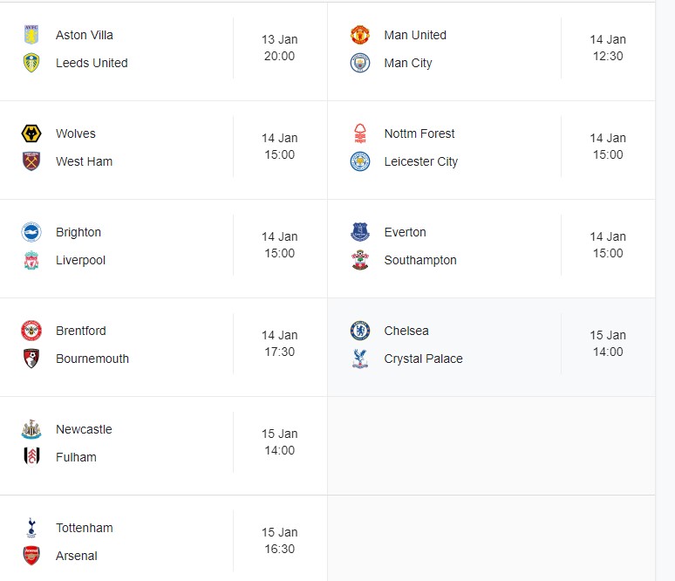Click the Arsenal club crest
675x581 pixels.
pyautogui.click(x=31, y=556)
